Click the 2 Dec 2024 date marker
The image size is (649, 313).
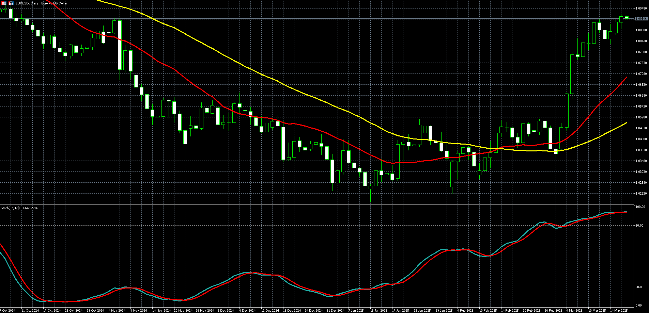point(226,310)
